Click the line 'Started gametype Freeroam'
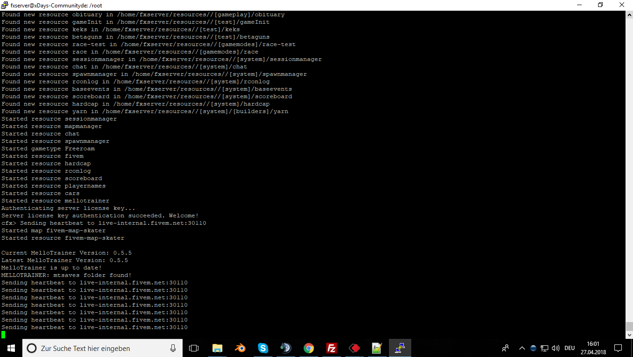Screen dimensions: 633x357 click(x=48, y=148)
